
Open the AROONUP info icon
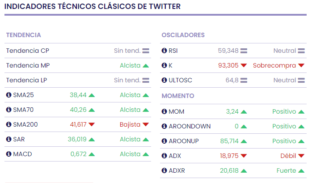[x=164, y=141]
